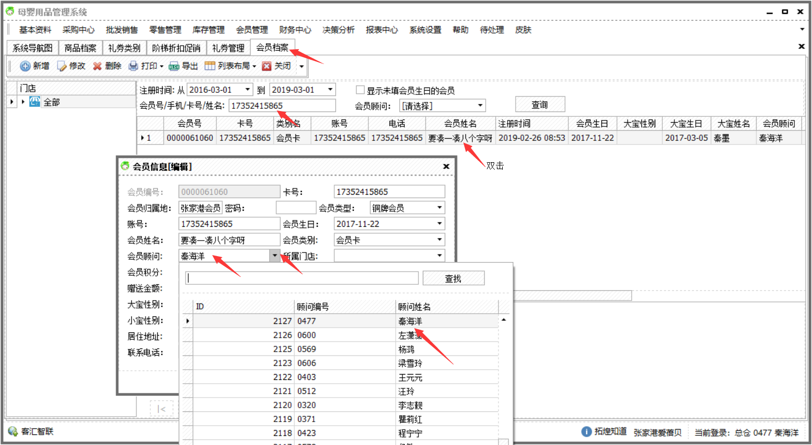Open the 打印 dropdown arrow
The width and height of the screenshot is (812, 445).
point(162,67)
